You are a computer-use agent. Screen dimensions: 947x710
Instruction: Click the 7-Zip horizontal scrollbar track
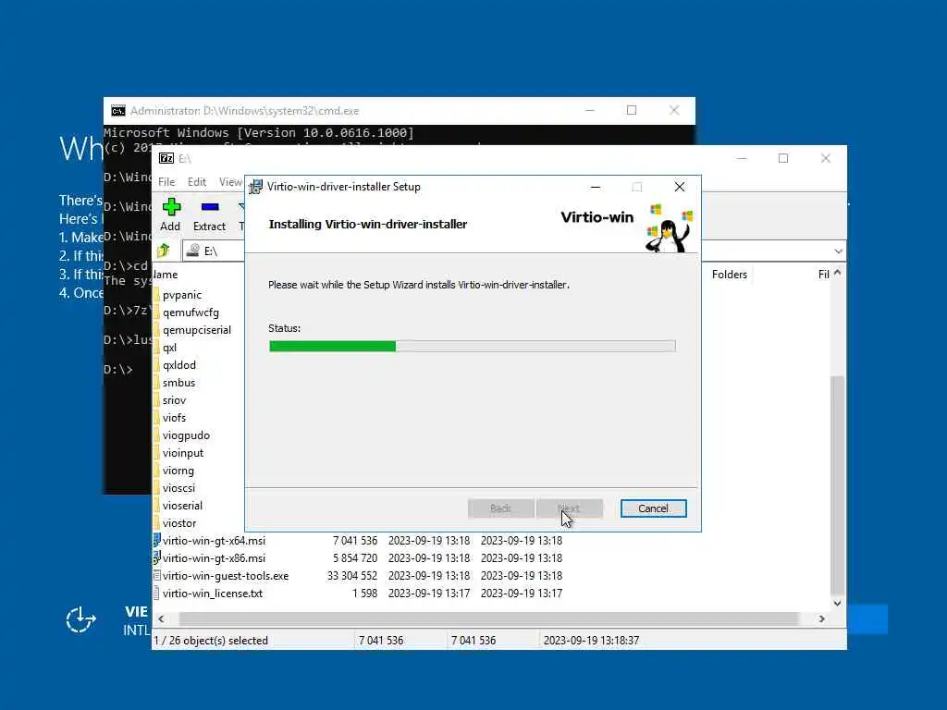click(x=490, y=618)
